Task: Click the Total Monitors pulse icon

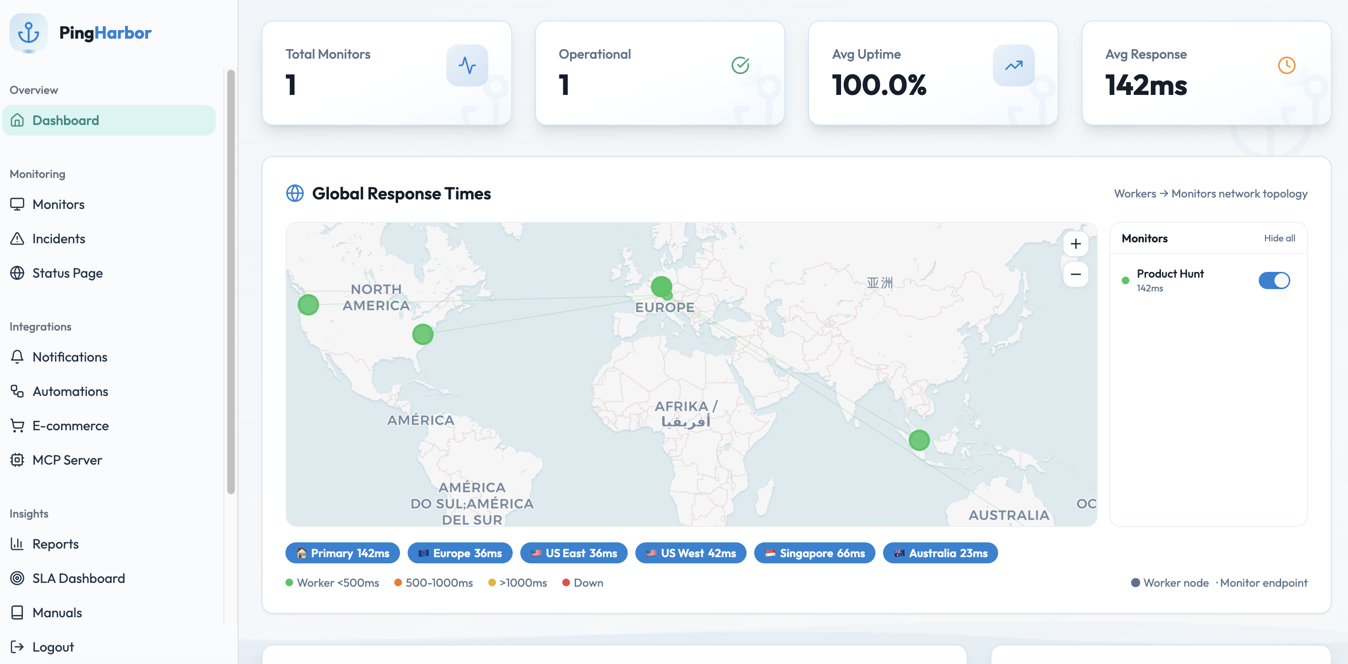Action: 467,65
